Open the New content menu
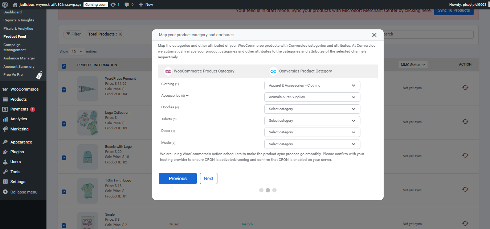 coord(146,5)
